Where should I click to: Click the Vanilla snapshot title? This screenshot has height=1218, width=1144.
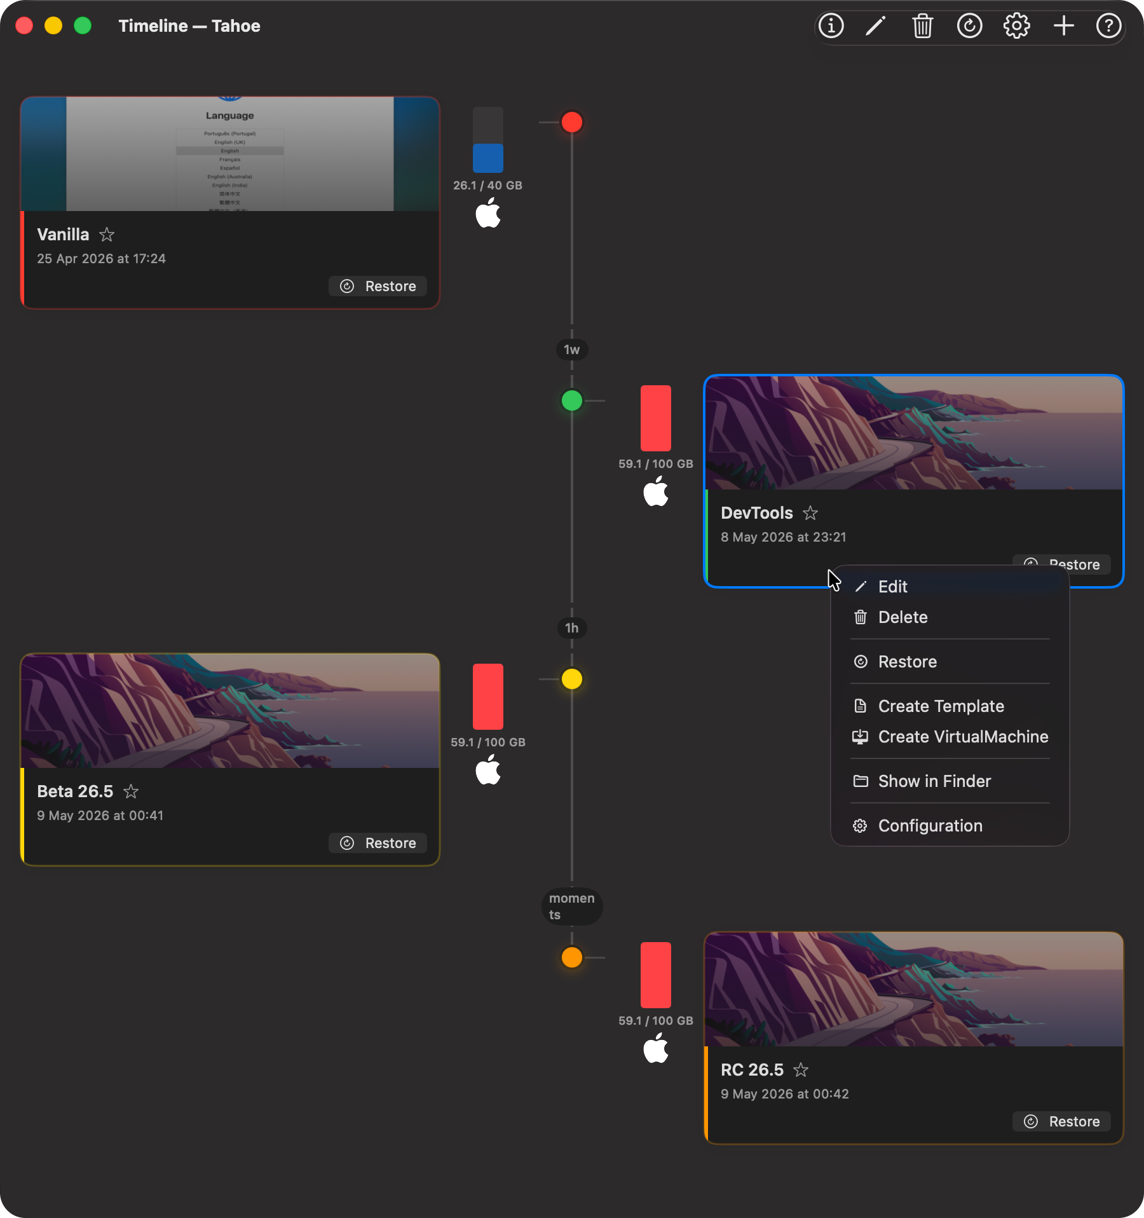pyautogui.click(x=63, y=235)
